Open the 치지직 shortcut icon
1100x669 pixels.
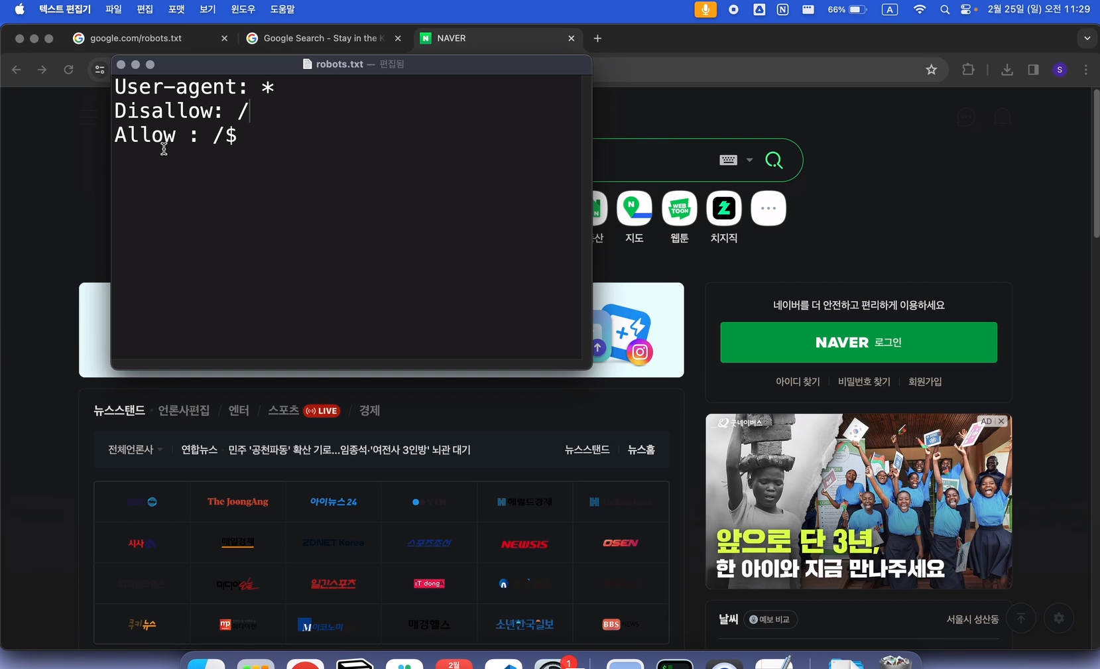(724, 217)
